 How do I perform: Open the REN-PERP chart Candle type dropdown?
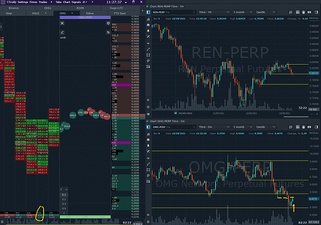pyautogui.click(x=266, y=12)
